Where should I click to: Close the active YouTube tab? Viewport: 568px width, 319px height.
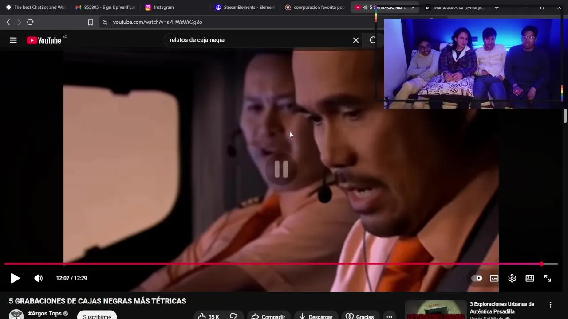coord(413,8)
